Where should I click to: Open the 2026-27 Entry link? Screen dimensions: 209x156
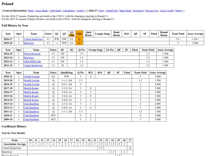pos(101,11)
